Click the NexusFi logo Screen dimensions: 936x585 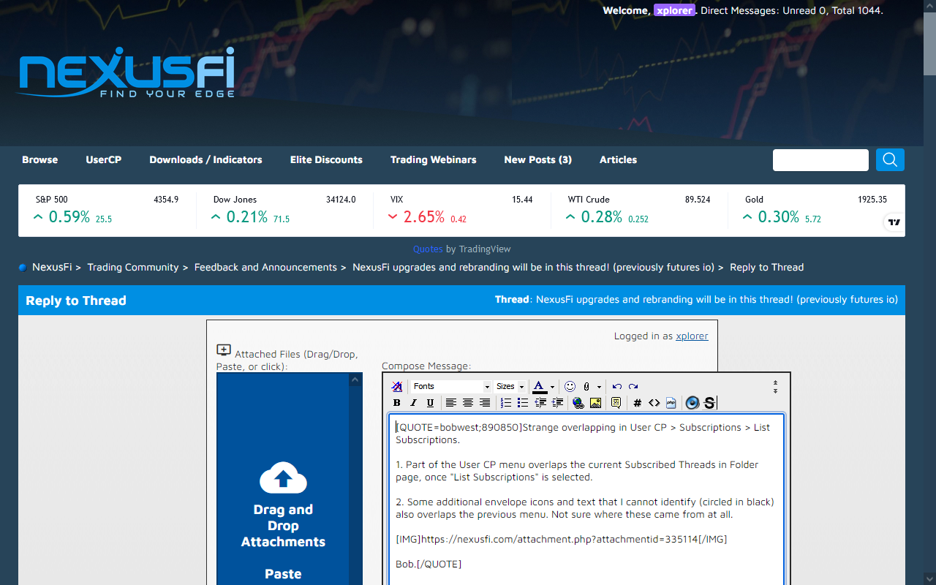126,72
